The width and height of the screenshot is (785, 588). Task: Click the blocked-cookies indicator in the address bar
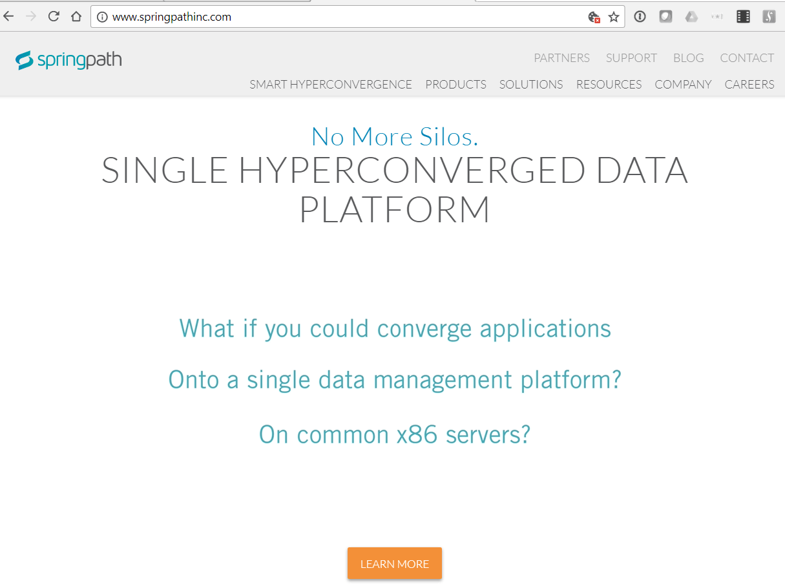click(x=594, y=17)
